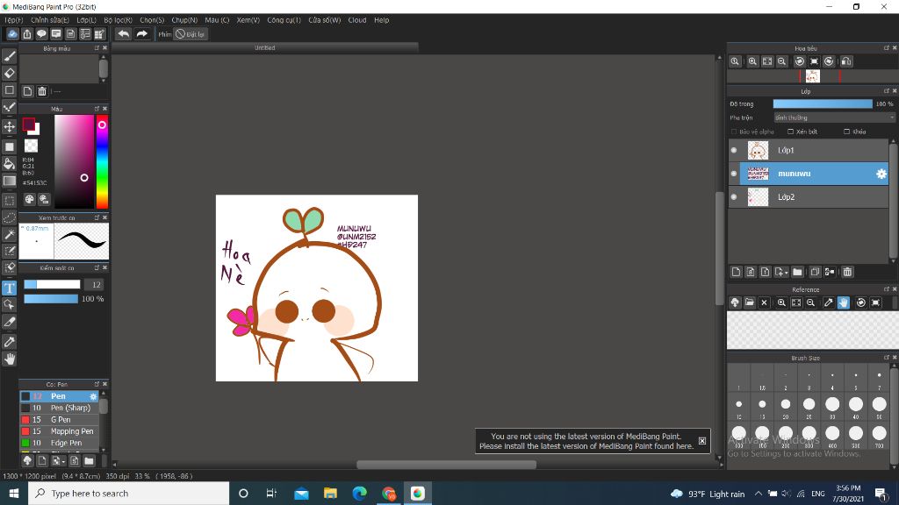Clear the Reference panel image
The width and height of the screenshot is (899, 505).
pos(764,302)
